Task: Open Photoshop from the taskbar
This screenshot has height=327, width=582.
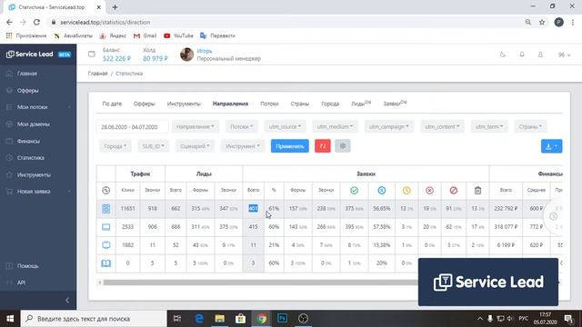Action: 282,319
